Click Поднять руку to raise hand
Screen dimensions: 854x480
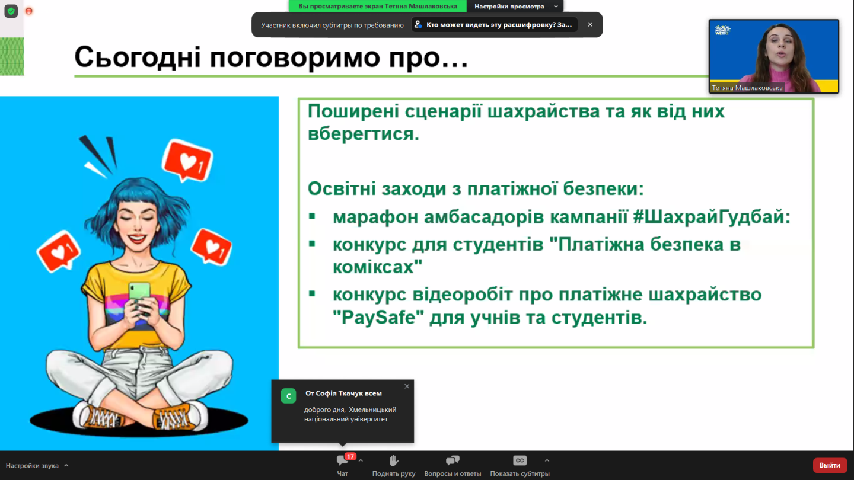point(394,465)
